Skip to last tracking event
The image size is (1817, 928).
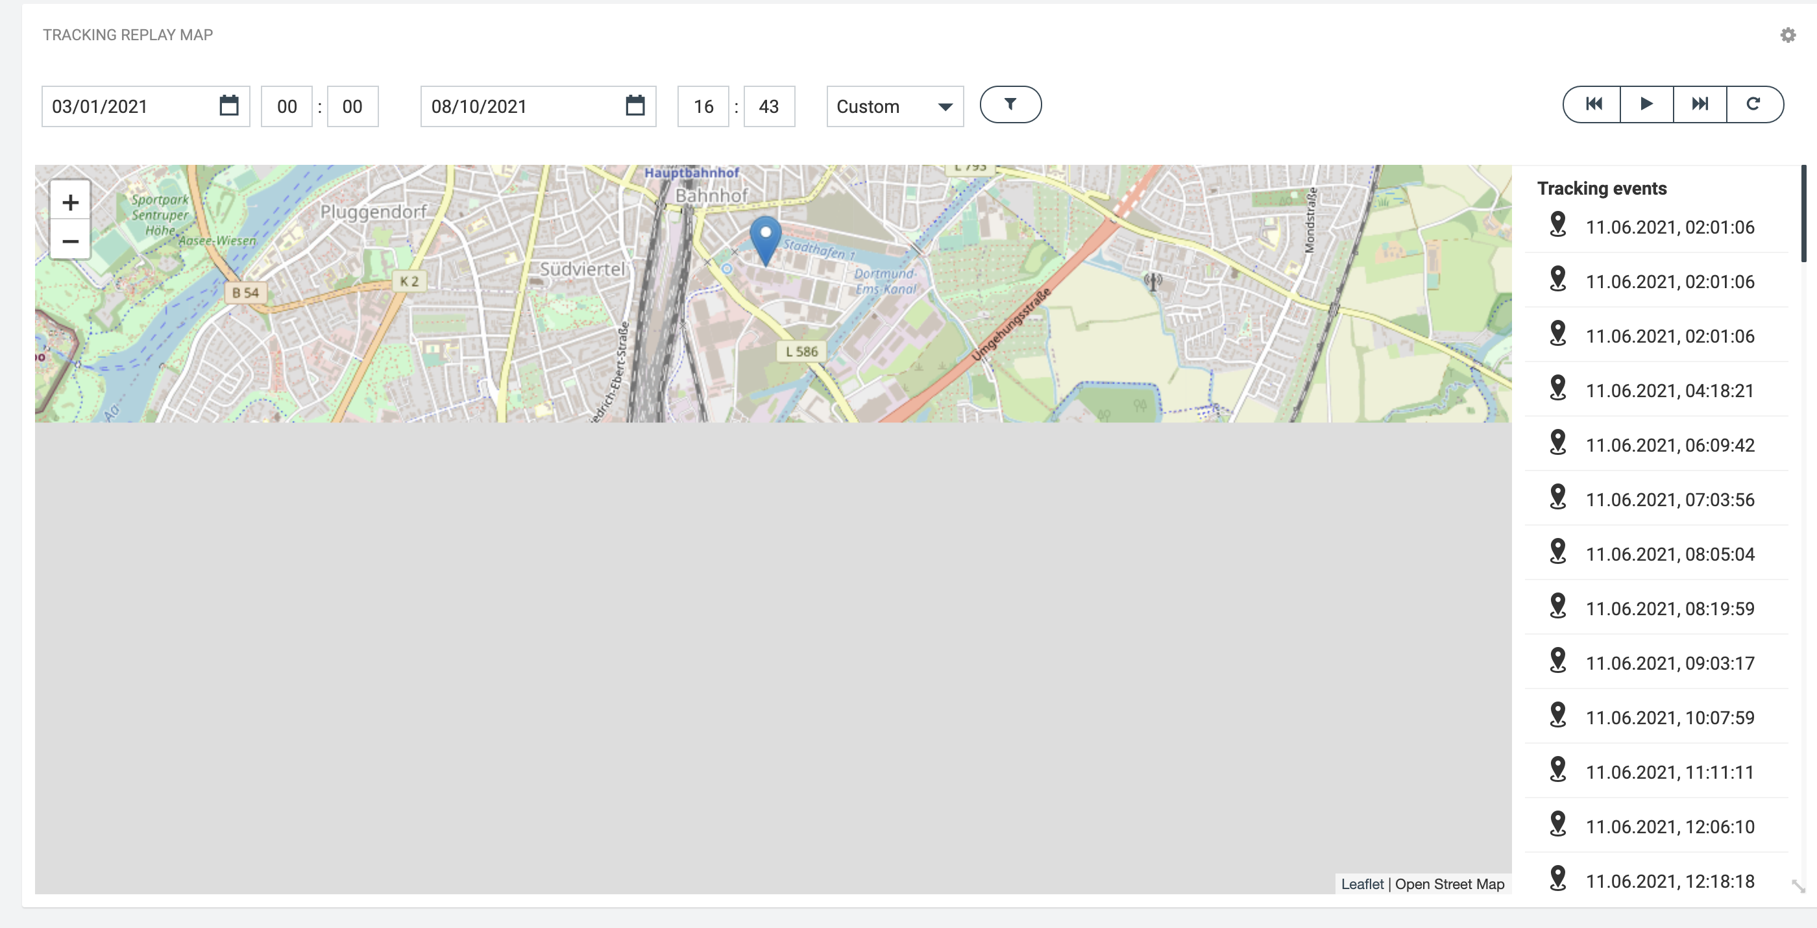tap(1700, 104)
